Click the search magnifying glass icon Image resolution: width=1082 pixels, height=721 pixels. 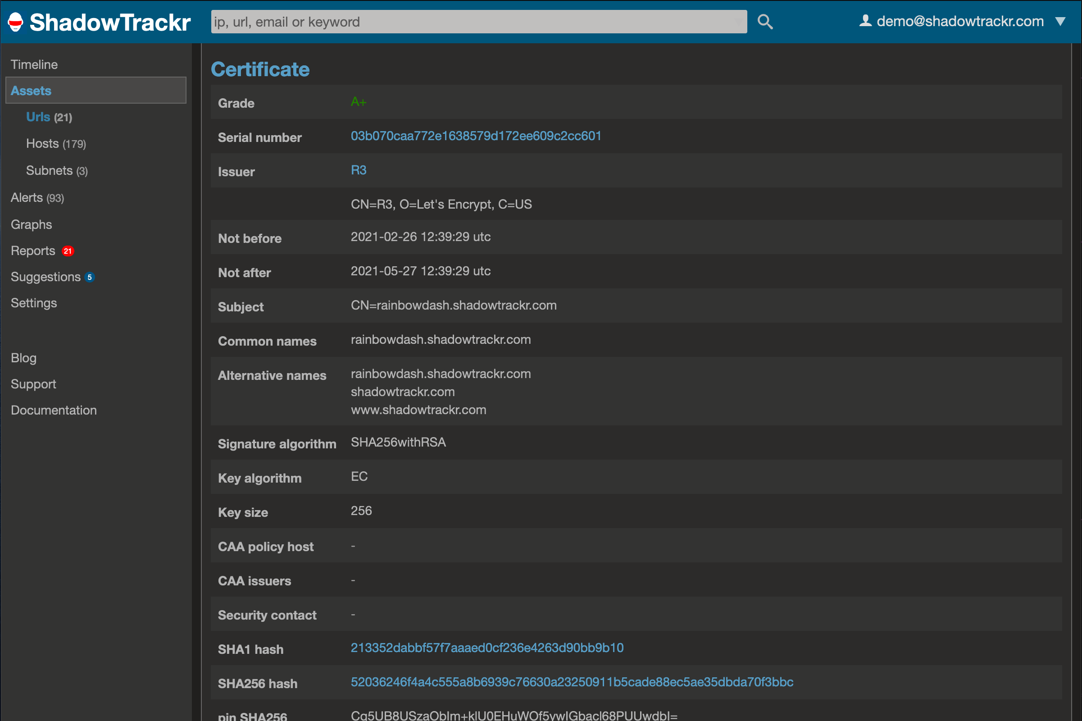(x=764, y=21)
